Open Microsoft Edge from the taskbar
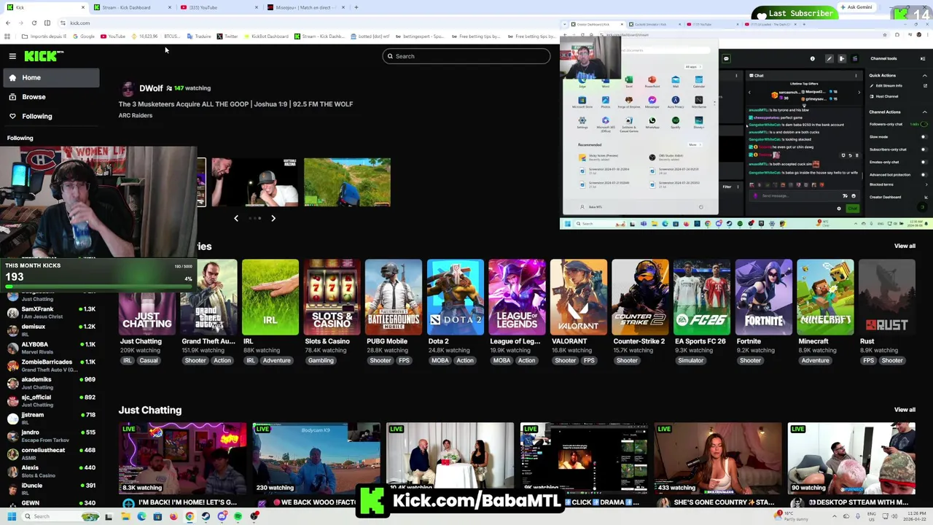The width and height of the screenshot is (933, 525). tap(141, 516)
